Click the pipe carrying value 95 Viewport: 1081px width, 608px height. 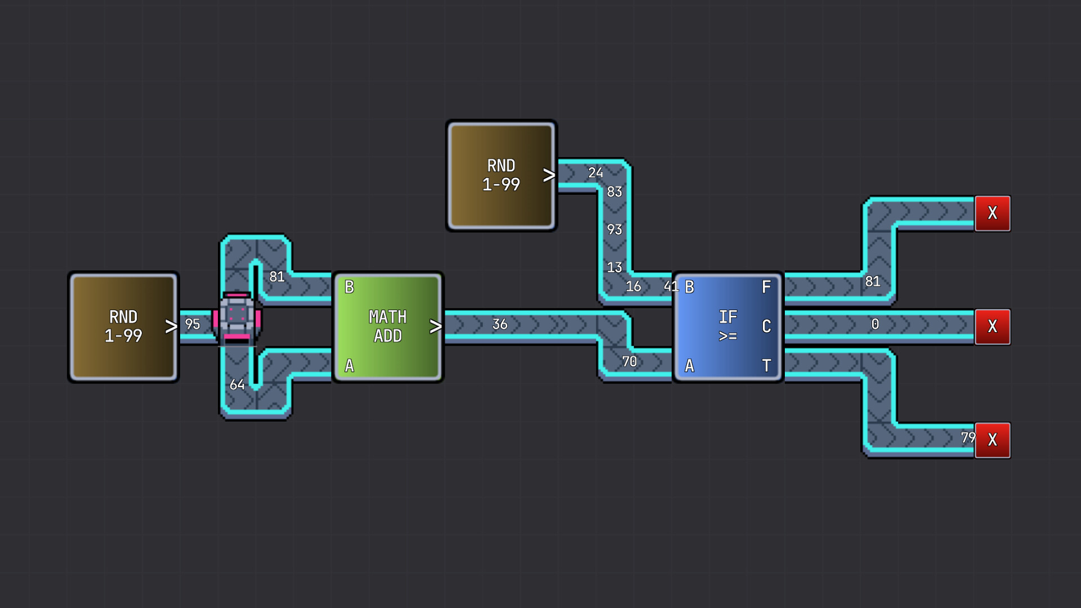tap(193, 325)
